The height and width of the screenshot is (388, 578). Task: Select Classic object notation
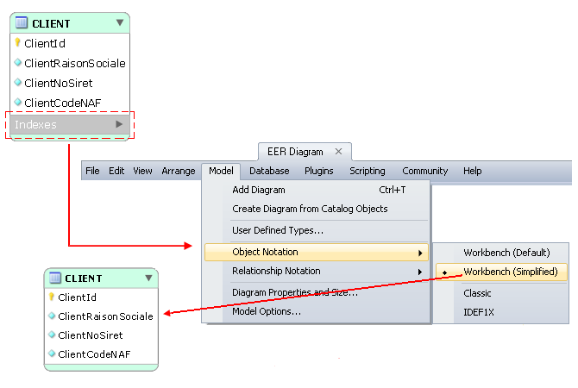[477, 293]
